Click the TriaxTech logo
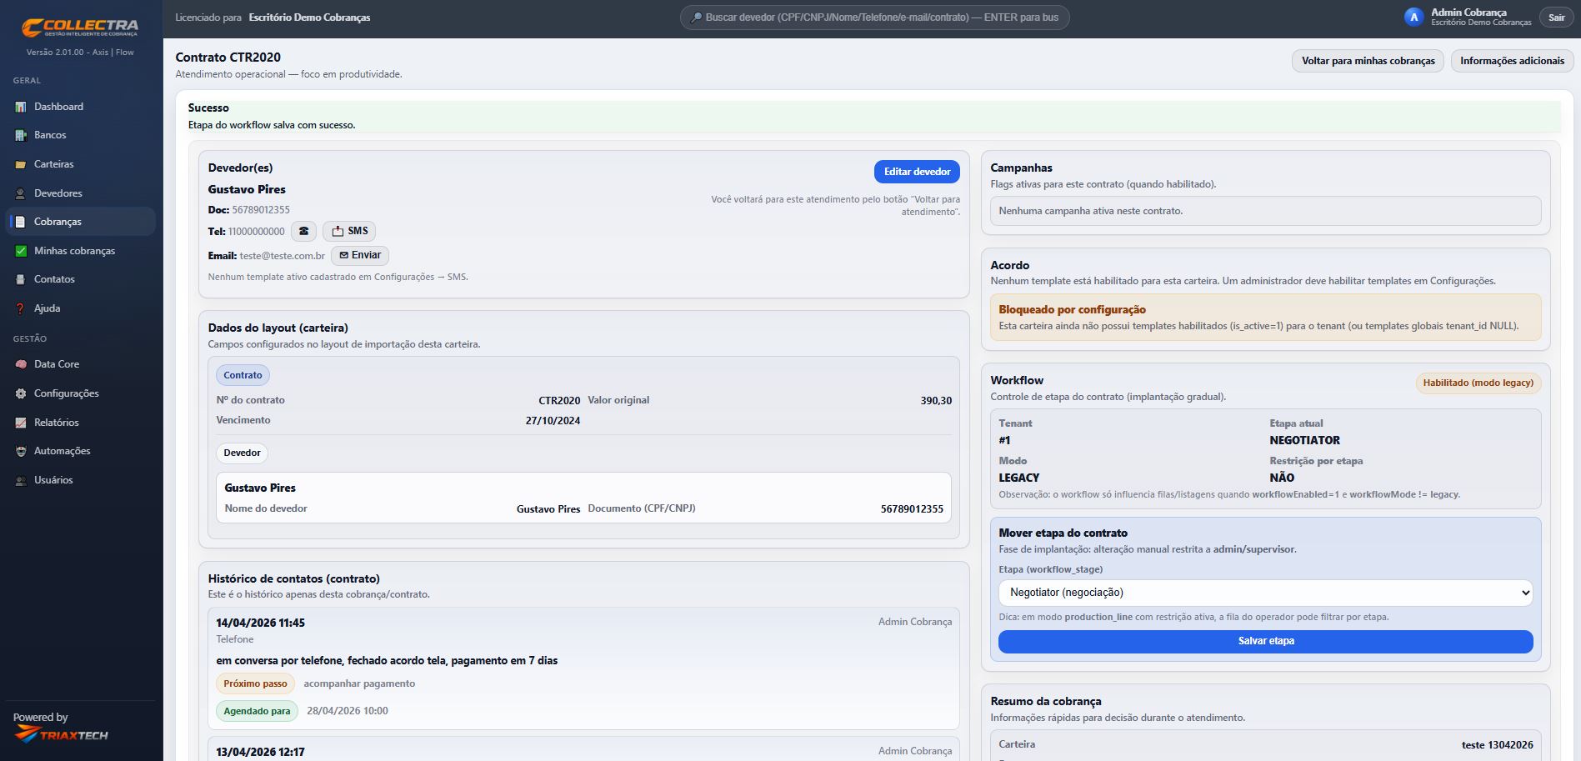The image size is (1581, 761). (62, 734)
